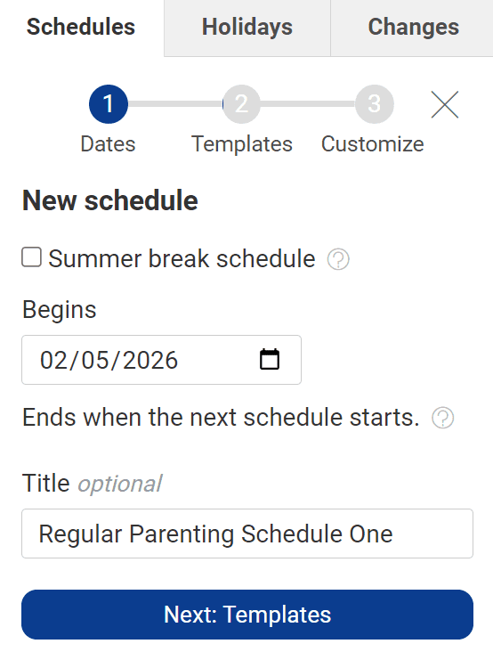Viewport: 493px width, 660px height.
Task: Jump to step 3 circle in the wizard
Action: [375, 104]
